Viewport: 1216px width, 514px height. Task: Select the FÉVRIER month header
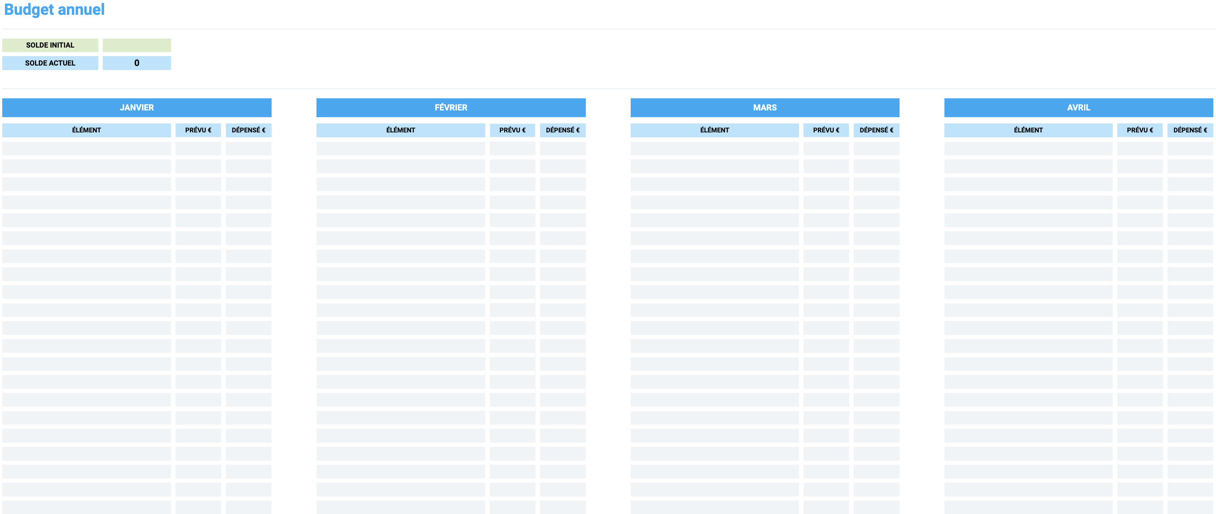451,108
